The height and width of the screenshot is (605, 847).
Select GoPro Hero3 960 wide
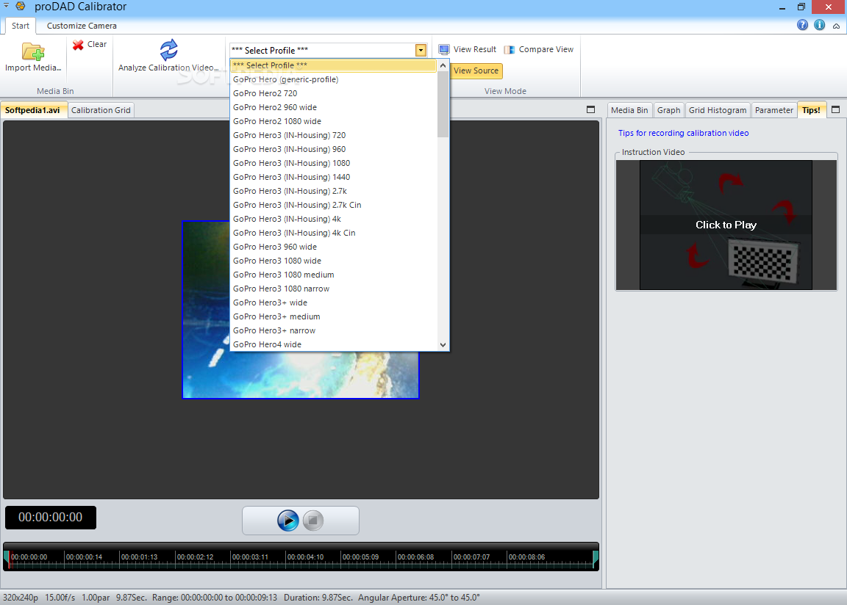[x=333, y=247]
